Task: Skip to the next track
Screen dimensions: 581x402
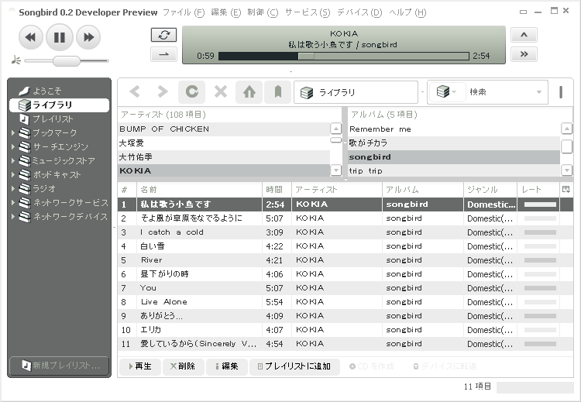Action: [x=88, y=37]
